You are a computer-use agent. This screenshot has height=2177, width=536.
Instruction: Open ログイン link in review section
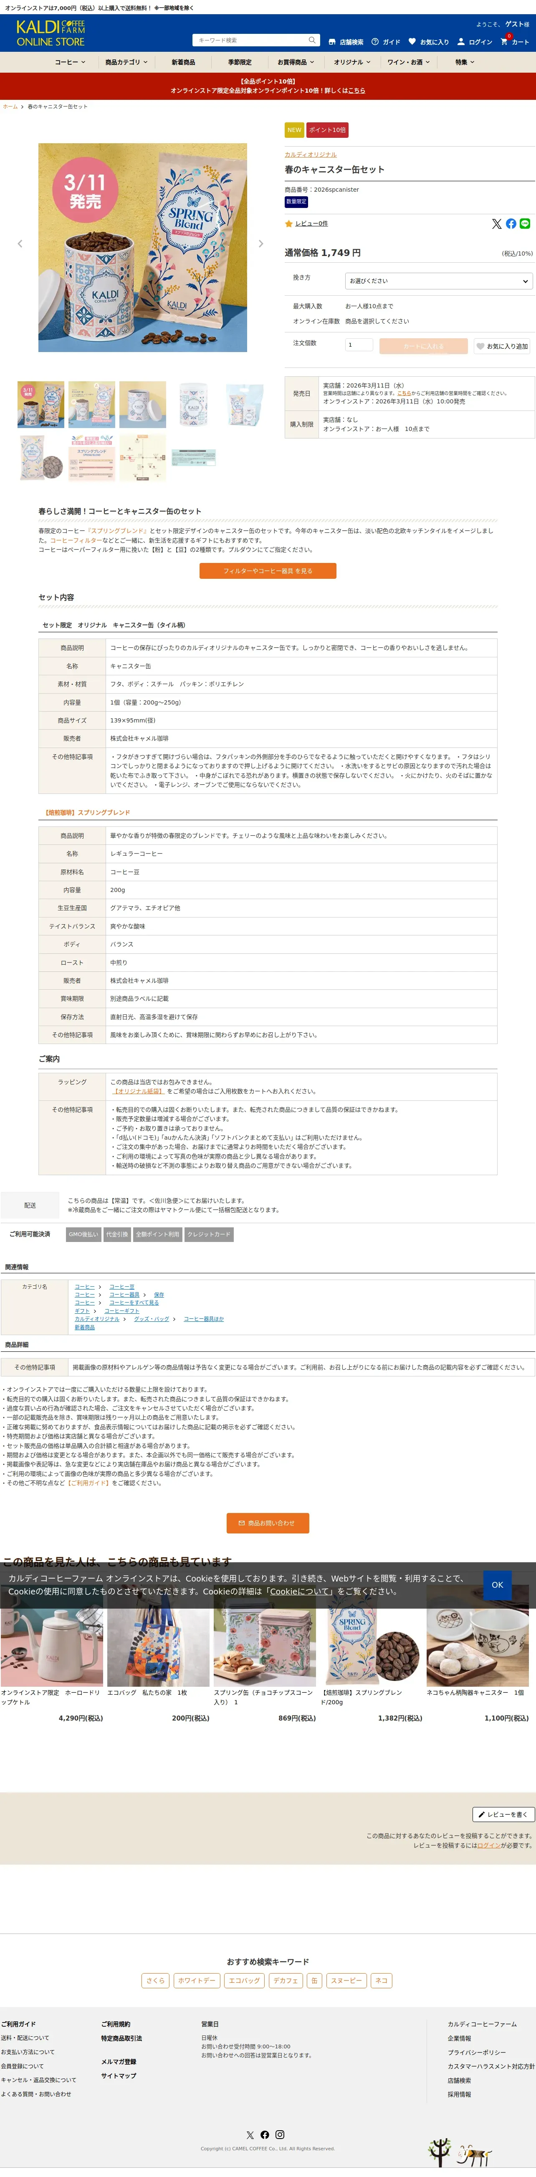tap(489, 1845)
